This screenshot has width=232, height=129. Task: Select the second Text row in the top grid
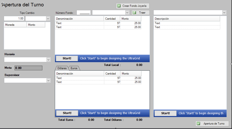(98, 27)
